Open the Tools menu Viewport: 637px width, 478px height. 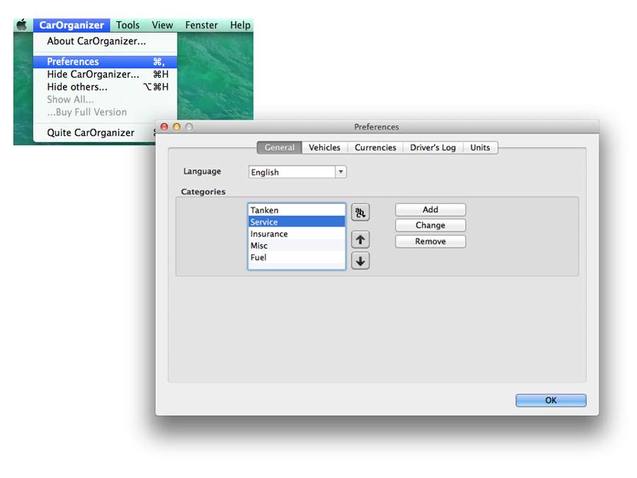128,25
